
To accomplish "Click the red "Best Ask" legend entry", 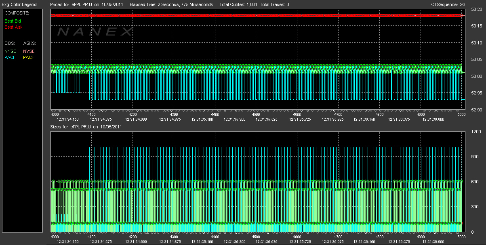I will pos(13,27).
